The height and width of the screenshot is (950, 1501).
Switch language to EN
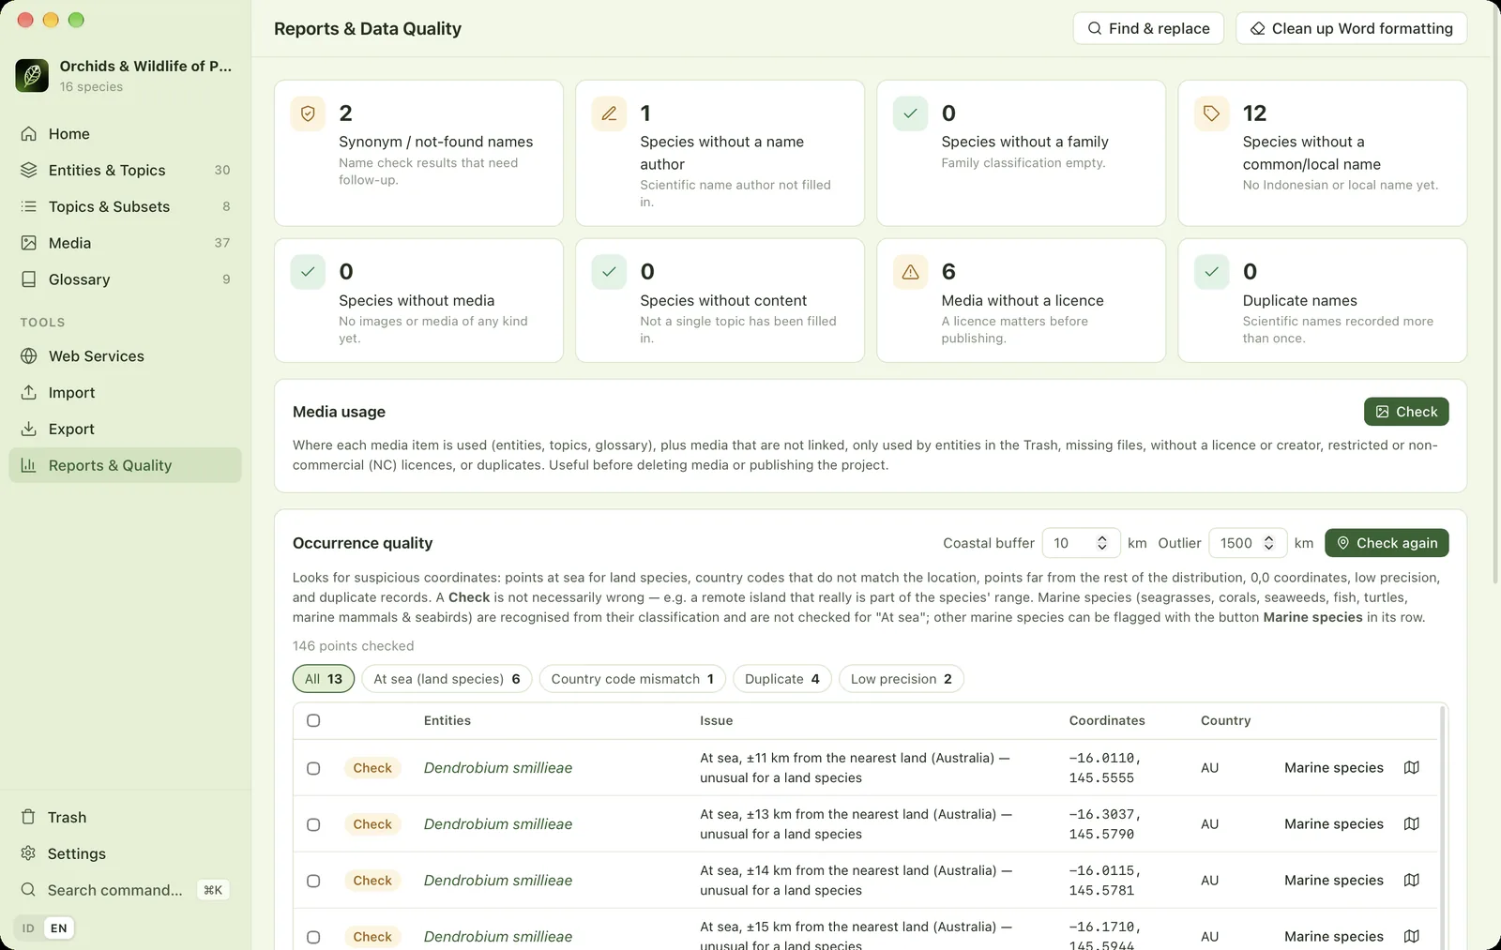point(59,928)
